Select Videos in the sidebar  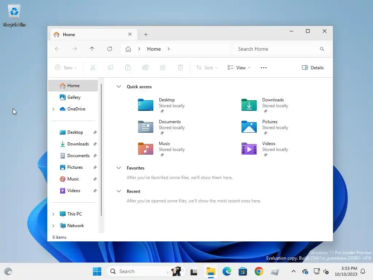click(73, 191)
